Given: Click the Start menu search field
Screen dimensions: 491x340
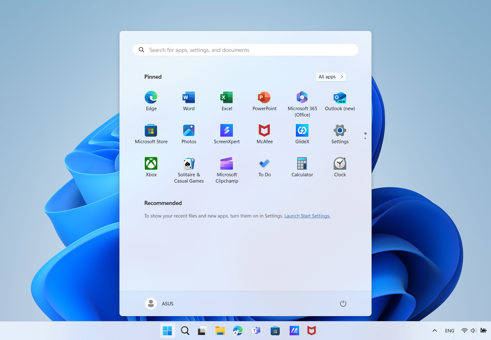Looking at the screenshot, I should point(245,50).
